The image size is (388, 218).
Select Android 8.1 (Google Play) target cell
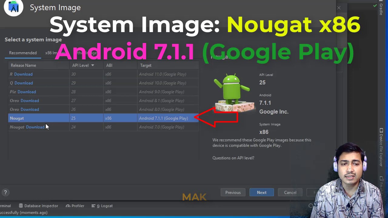tap(168, 101)
